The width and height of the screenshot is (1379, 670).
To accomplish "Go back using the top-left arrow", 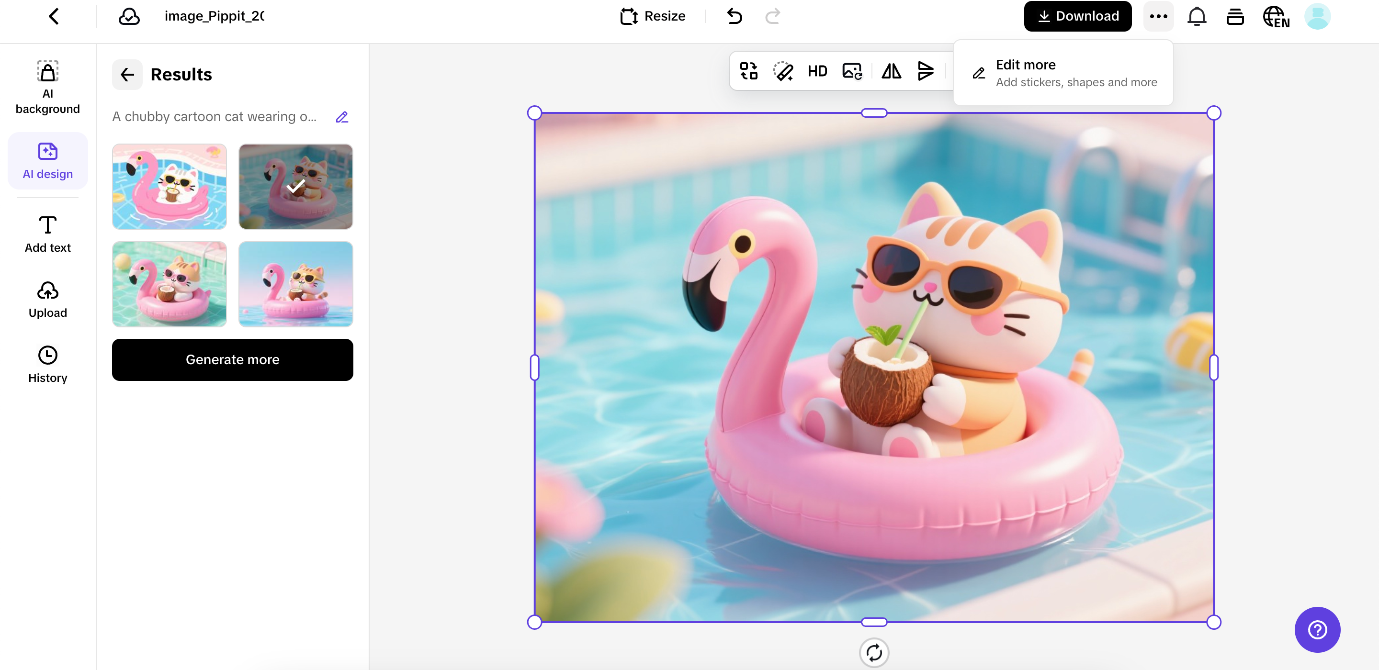I will pos(54,16).
